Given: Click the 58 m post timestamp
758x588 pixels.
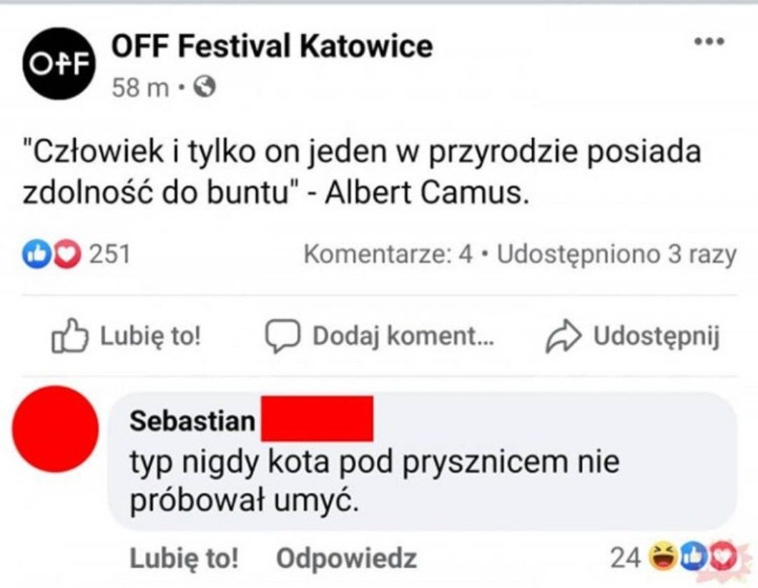Looking at the screenshot, I should [140, 87].
